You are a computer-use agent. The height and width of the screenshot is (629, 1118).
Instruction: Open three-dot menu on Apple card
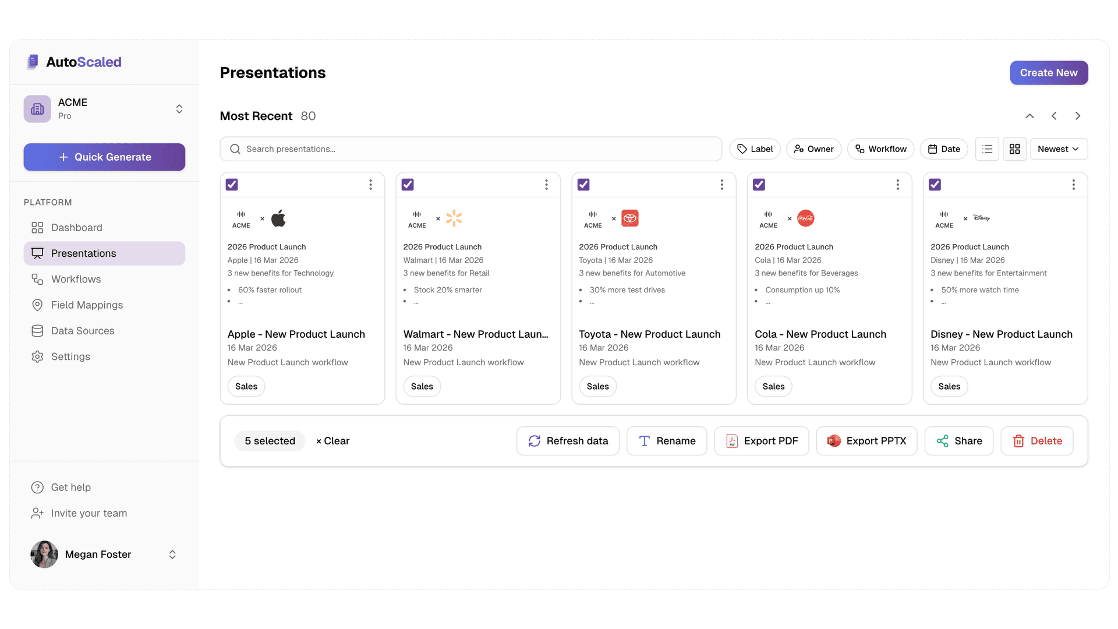point(370,185)
